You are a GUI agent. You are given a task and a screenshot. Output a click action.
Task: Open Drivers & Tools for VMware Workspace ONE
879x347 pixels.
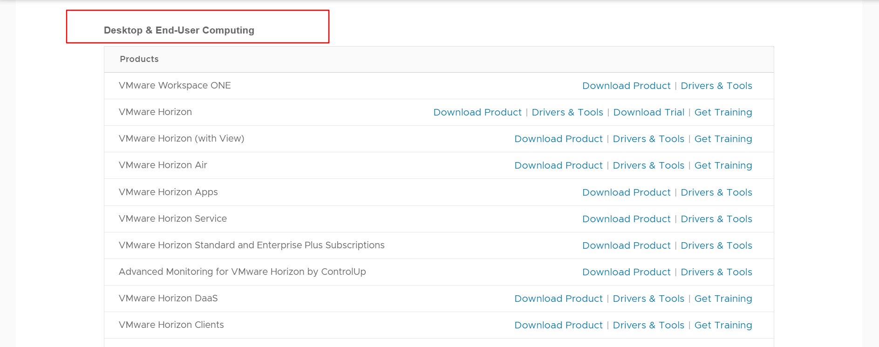point(716,86)
